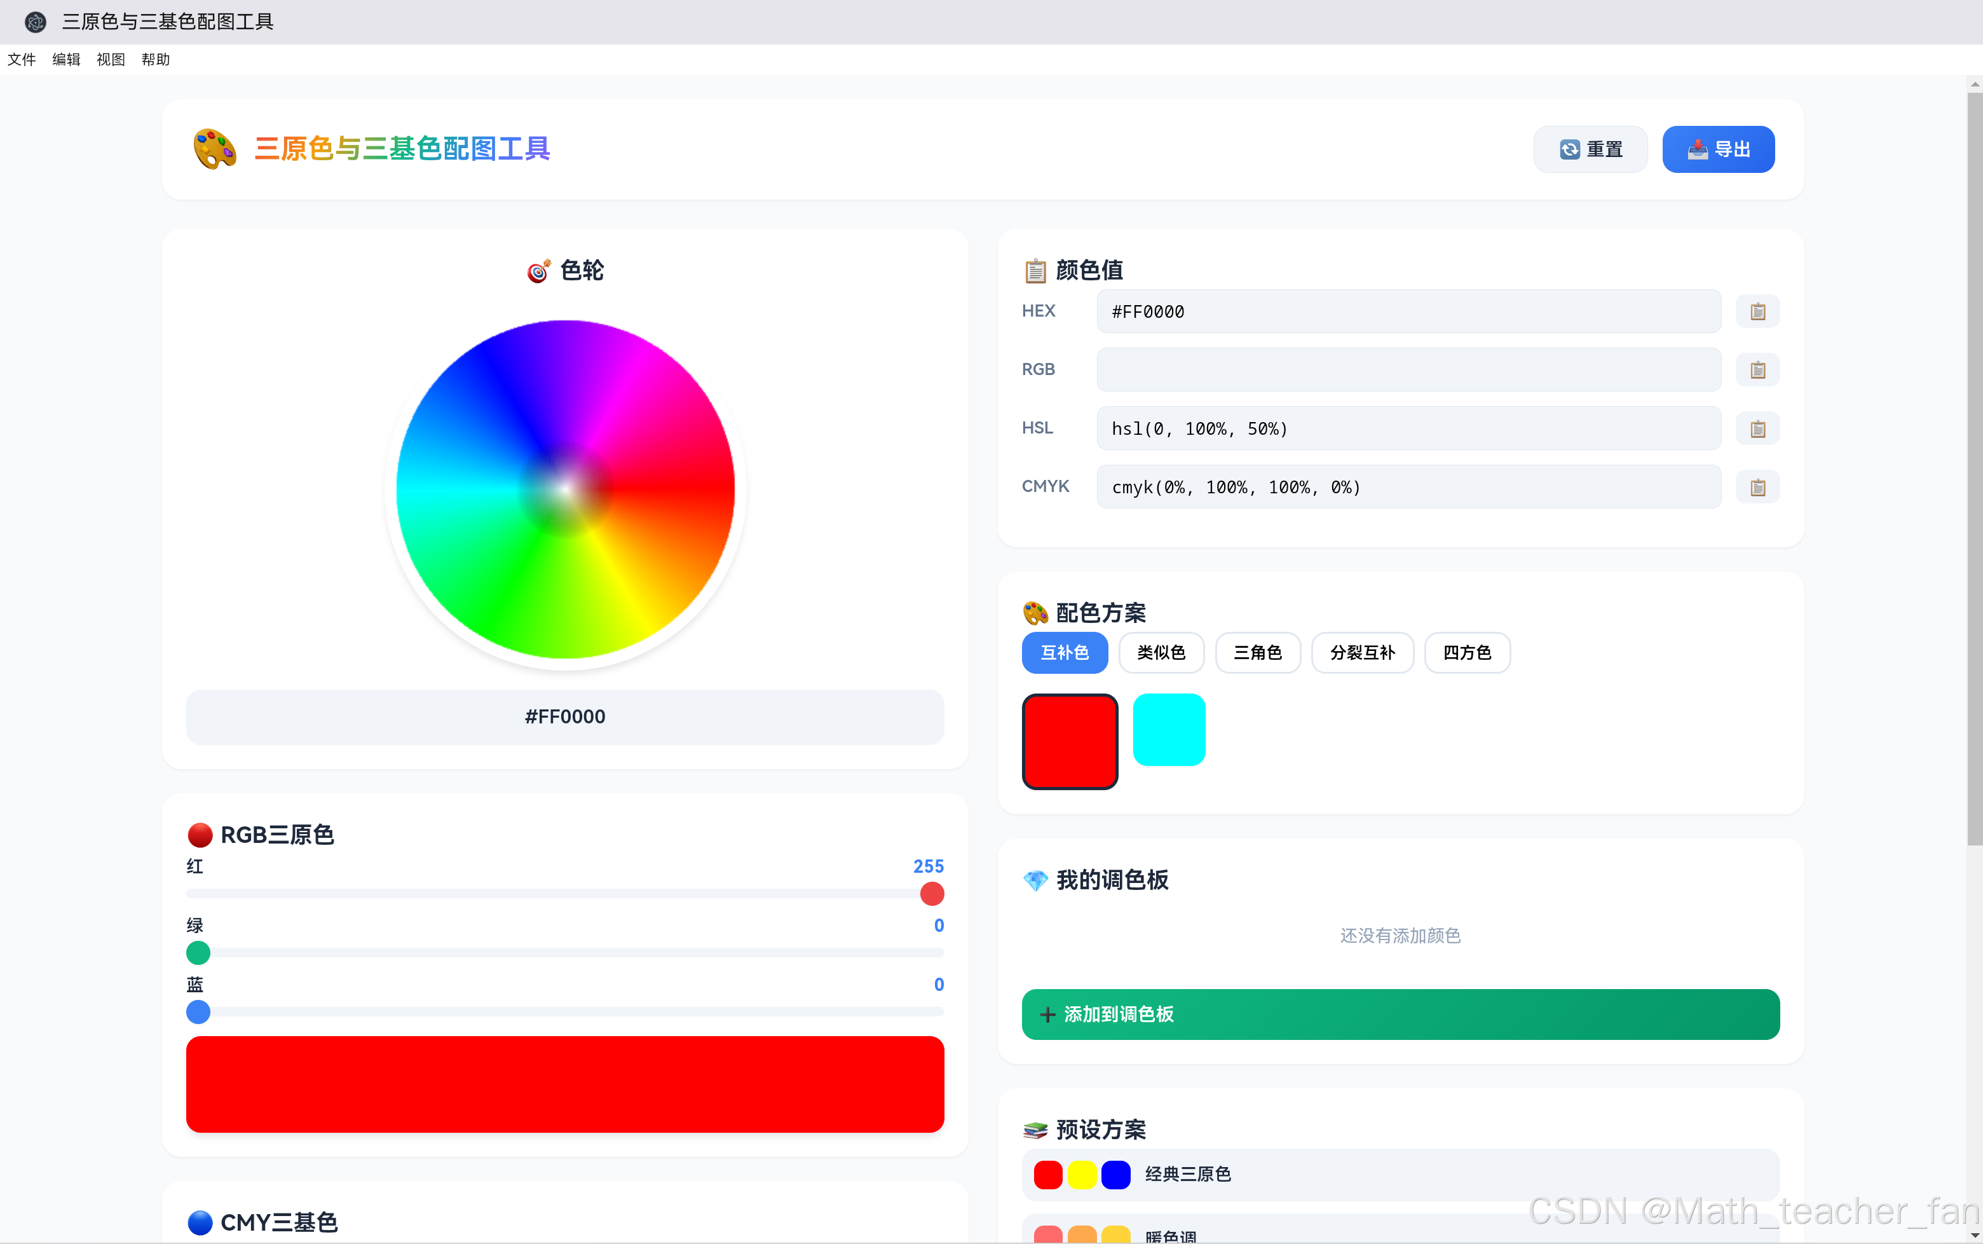This screenshot has height=1244, width=1983.
Task: Apply the 经典三原色 preset
Action: (x=1400, y=1175)
